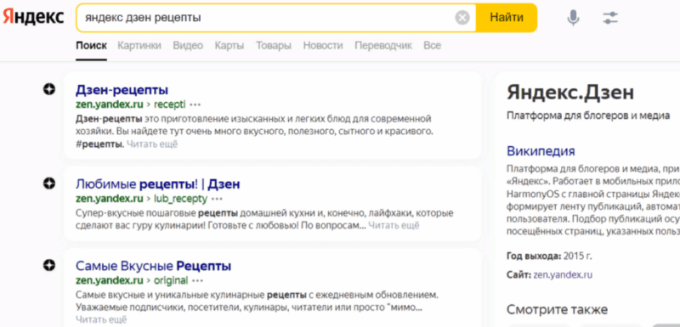This screenshot has height=327, width=680.
Task: Open the Самые Вкусные Рецепты result
Action: (x=154, y=266)
